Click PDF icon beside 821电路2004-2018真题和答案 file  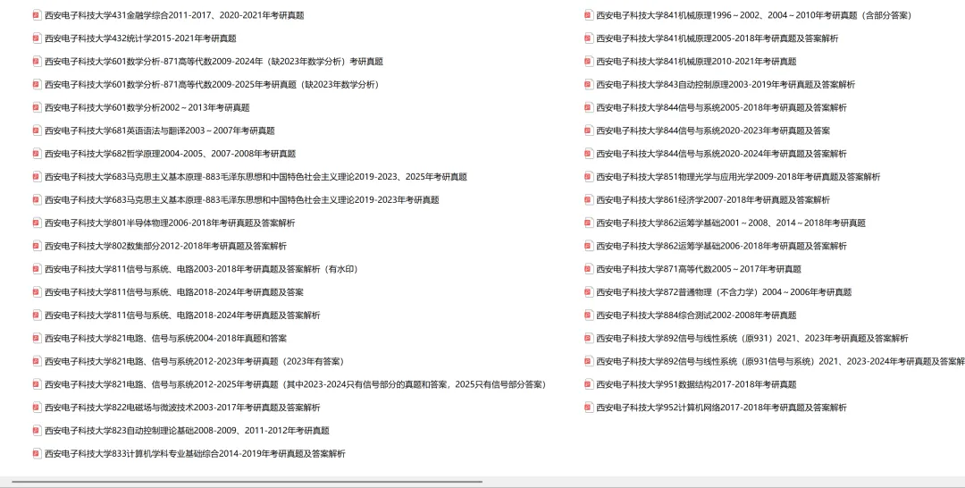pyautogui.click(x=37, y=338)
